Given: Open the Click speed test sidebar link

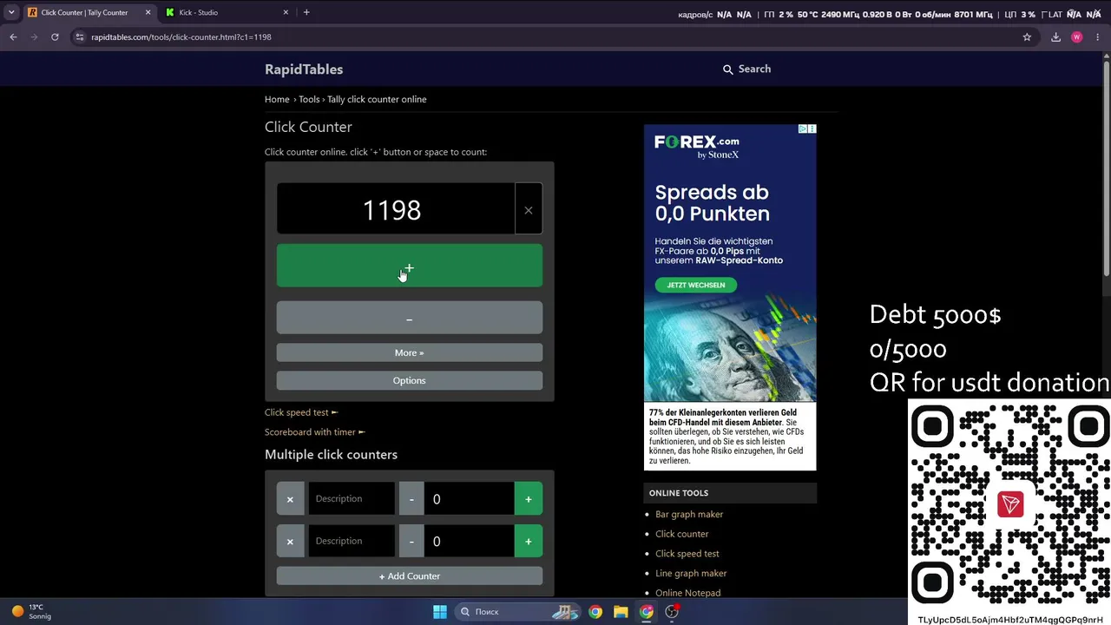Looking at the screenshot, I should 687,553.
